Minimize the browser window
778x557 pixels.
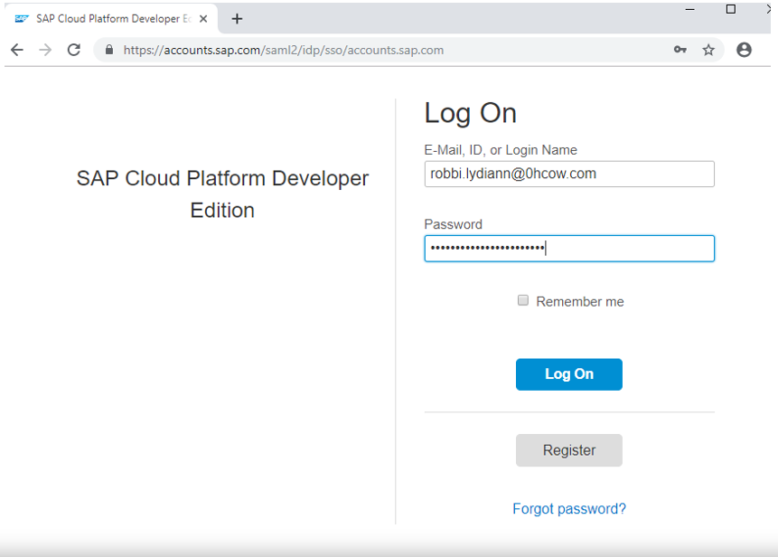pyautogui.click(x=689, y=9)
